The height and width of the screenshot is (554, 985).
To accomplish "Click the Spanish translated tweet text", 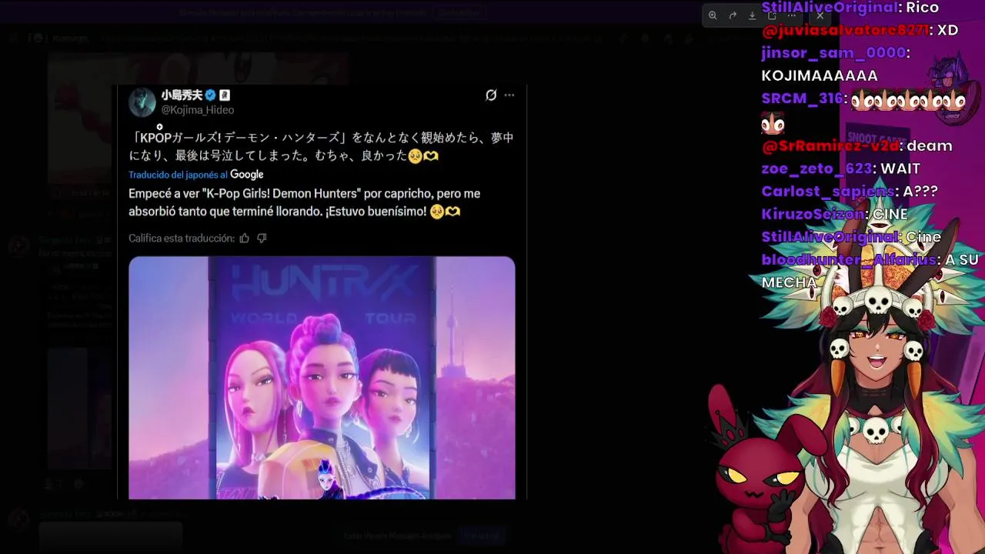I will (305, 202).
